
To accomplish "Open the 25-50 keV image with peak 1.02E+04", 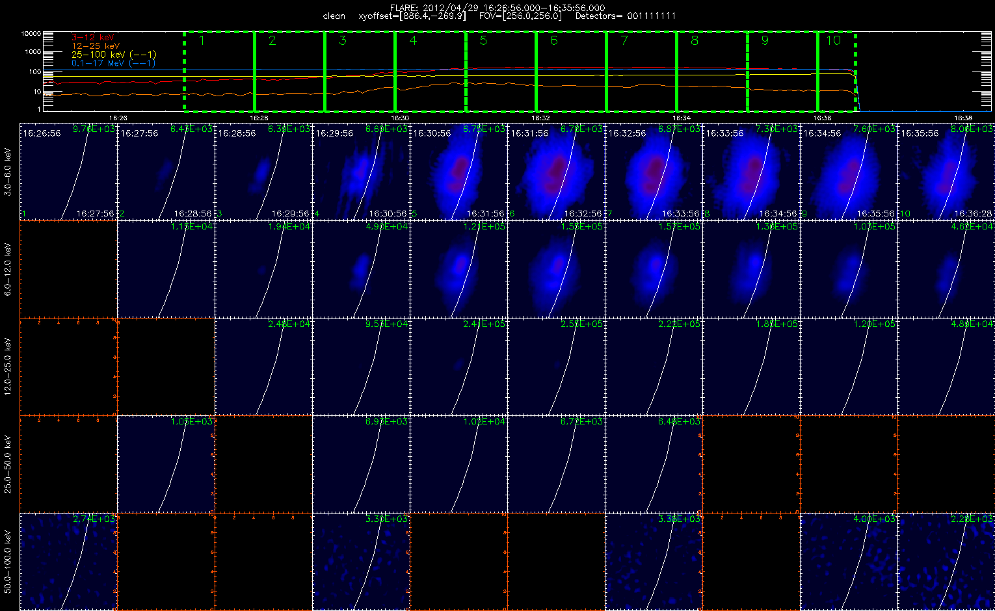I will pos(459,464).
